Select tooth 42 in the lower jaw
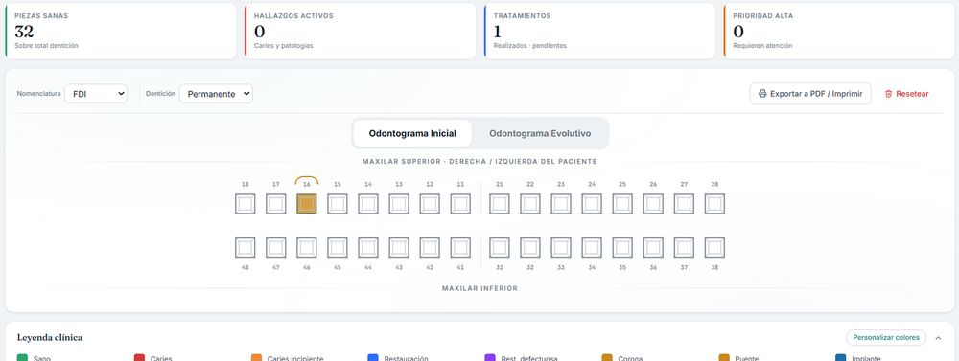 430,247
